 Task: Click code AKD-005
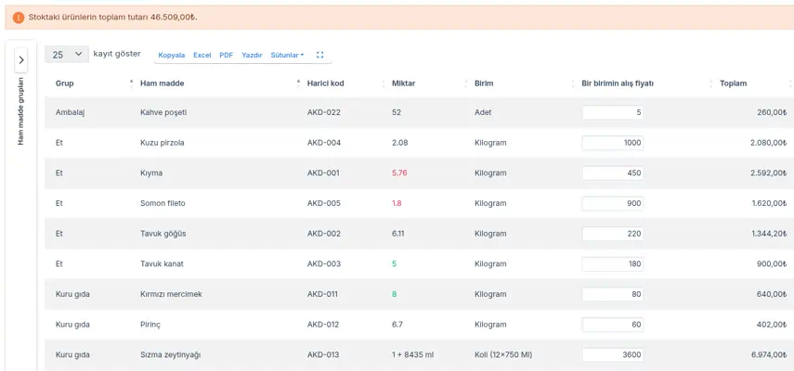[324, 203]
